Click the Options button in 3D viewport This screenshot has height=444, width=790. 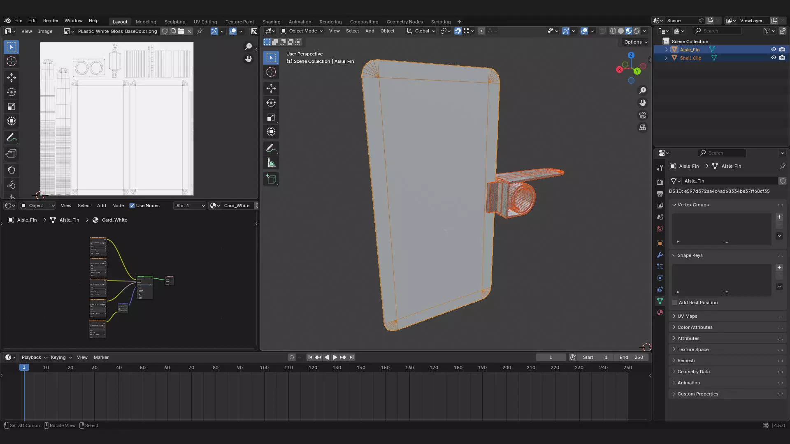pyautogui.click(x=635, y=42)
